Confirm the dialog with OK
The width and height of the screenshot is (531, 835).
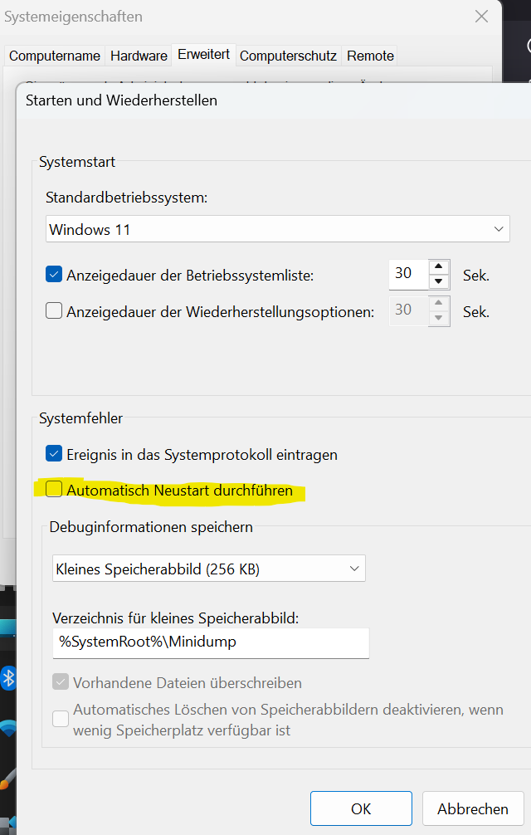point(361,808)
